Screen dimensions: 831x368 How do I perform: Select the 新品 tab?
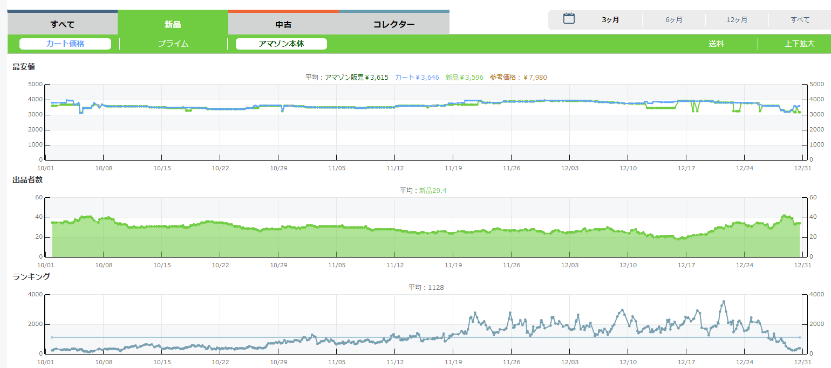tap(173, 24)
